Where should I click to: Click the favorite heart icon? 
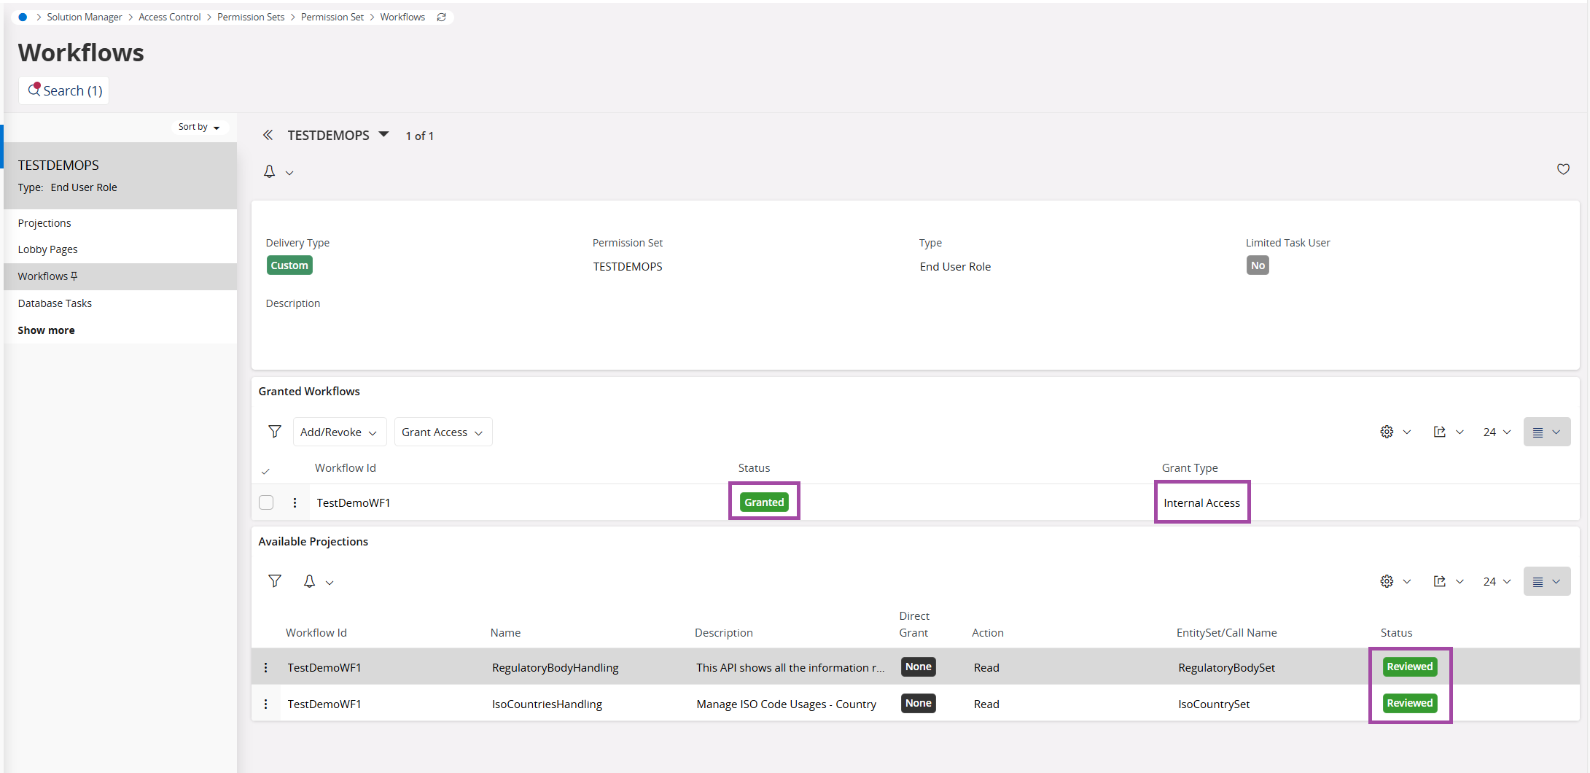coord(1563,169)
